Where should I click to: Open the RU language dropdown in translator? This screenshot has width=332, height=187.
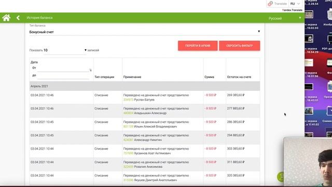click(x=295, y=4)
